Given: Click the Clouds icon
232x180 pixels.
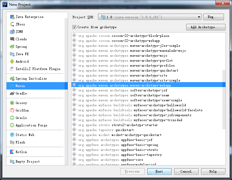Looking at the screenshot, I should click(12, 39).
